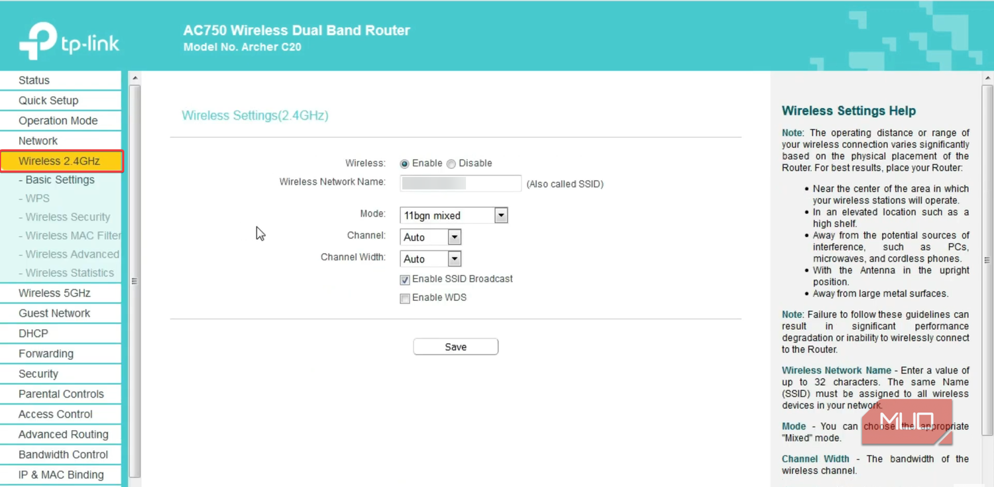Viewport: 994px width, 487px height.
Task: Open the Mode dropdown
Action: [454, 215]
